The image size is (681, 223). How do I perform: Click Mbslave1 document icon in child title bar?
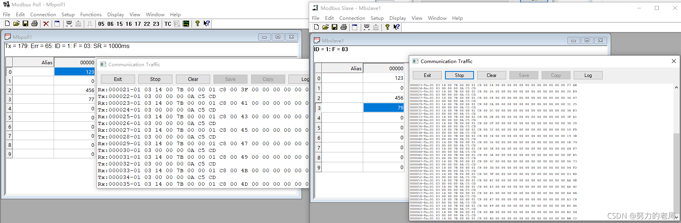pyautogui.click(x=317, y=40)
